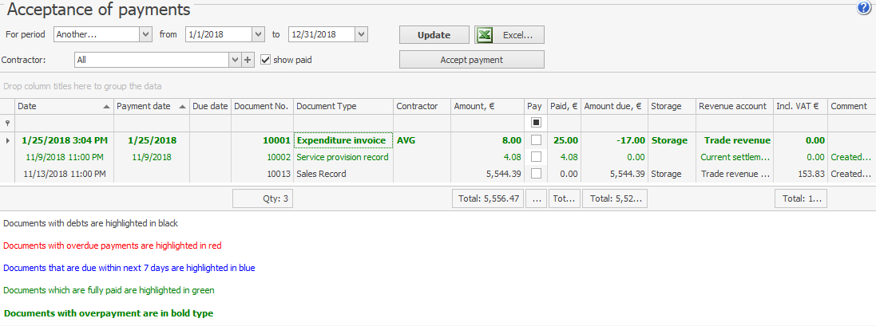Click the row indicator arrow for document 10001
Screen dimensions: 876x326
[x=8, y=140]
